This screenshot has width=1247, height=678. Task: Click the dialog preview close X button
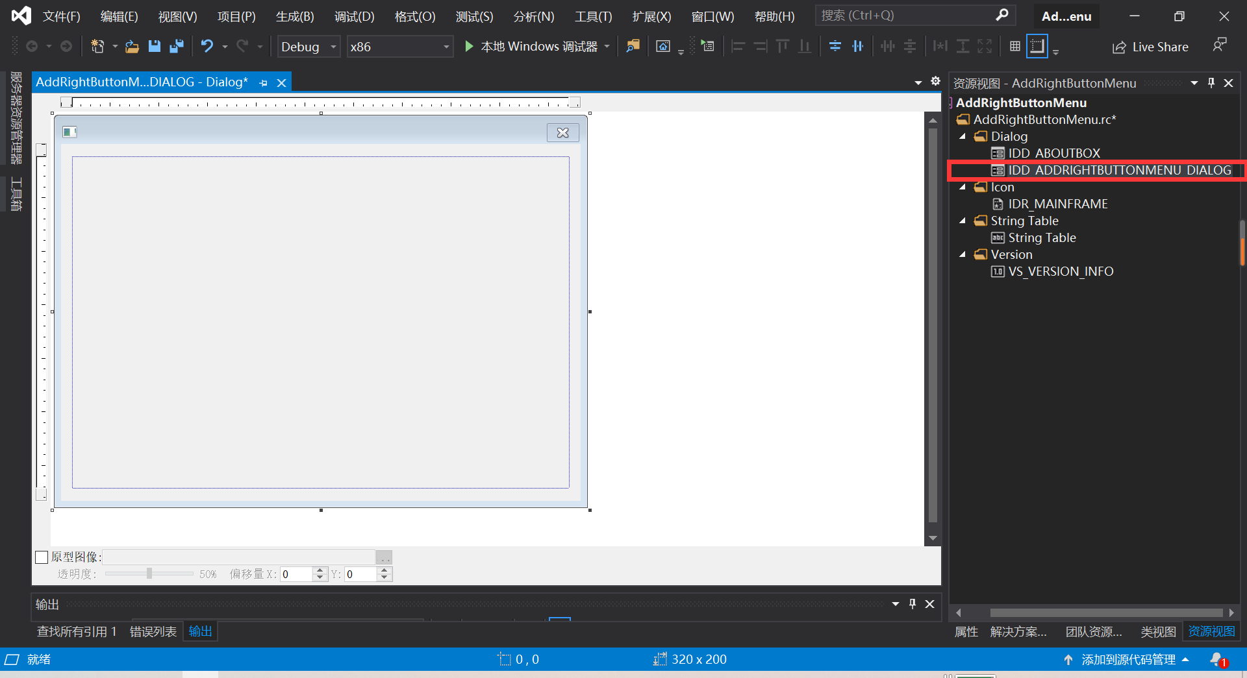pyautogui.click(x=562, y=132)
